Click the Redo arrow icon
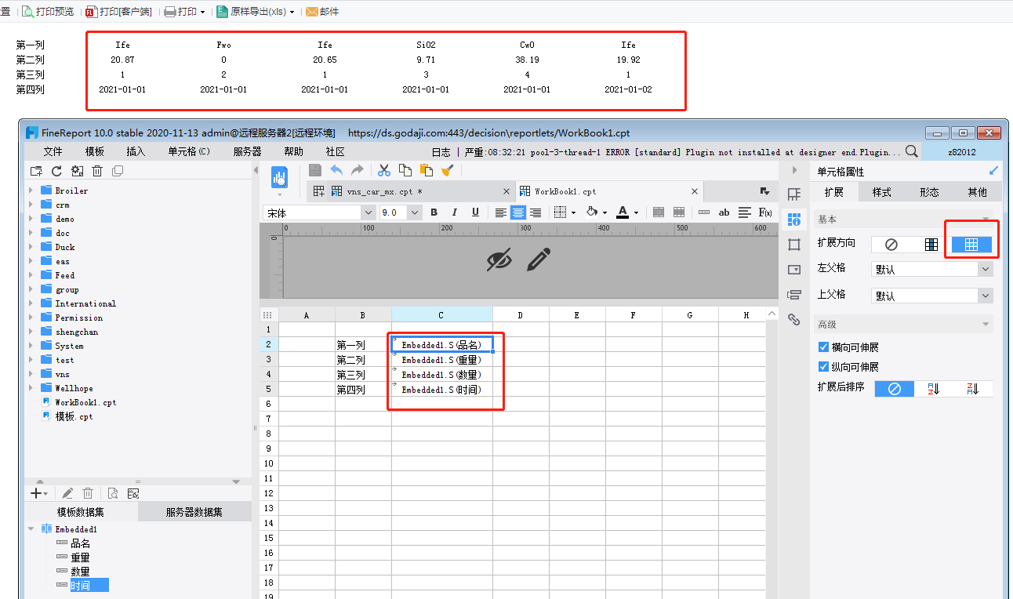This screenshot has height=599, width=1013. pos(357,170)
